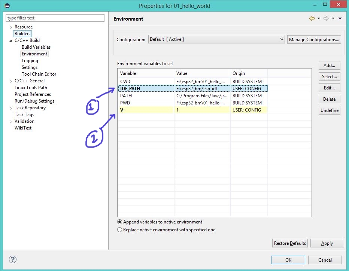This screenshot has height=271, width=349.
Task: Open back history dropdown arrow
Action: pos(319,18)
